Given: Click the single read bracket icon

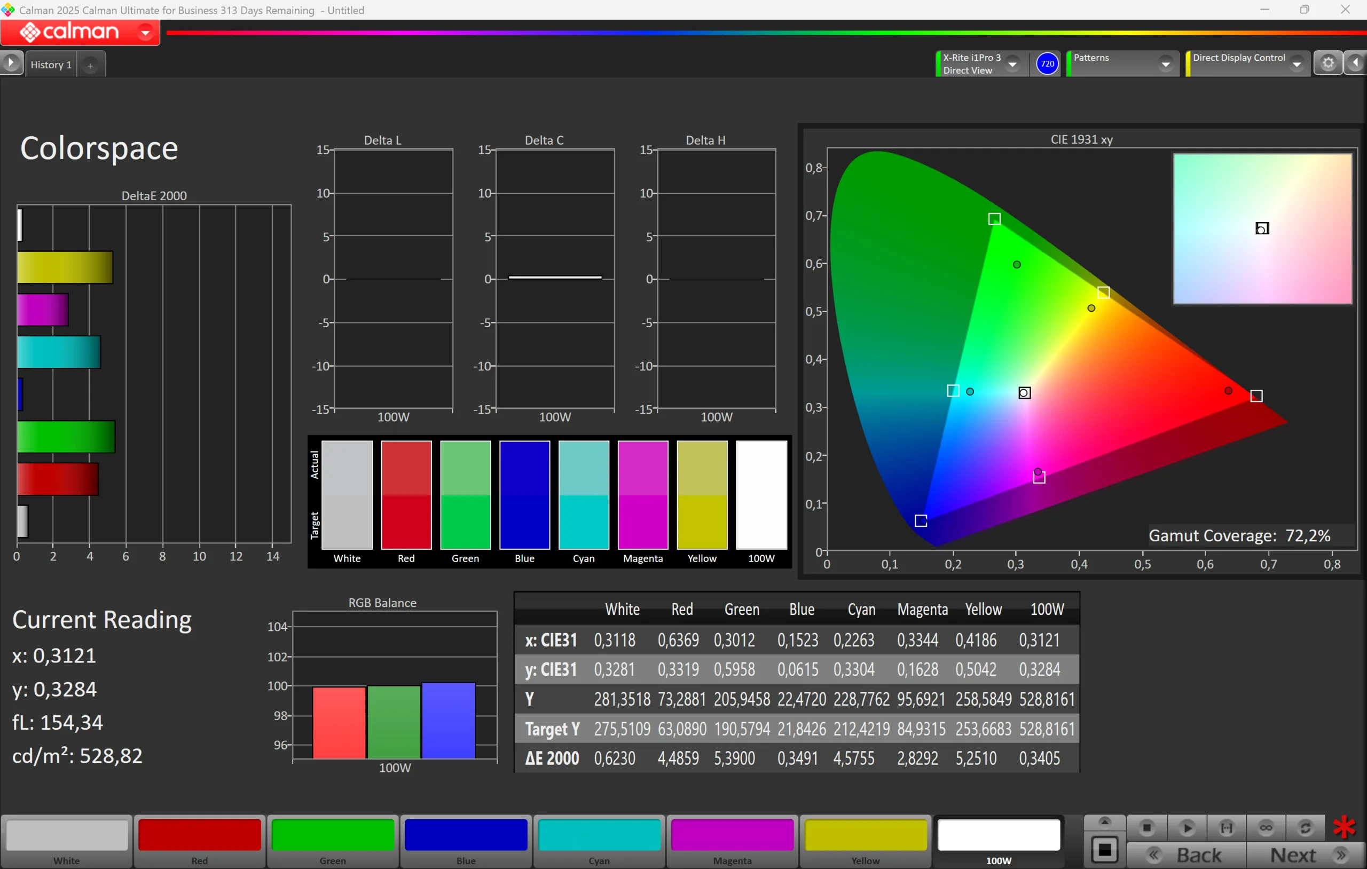Looking at the screenshot, I should 1226,828.
